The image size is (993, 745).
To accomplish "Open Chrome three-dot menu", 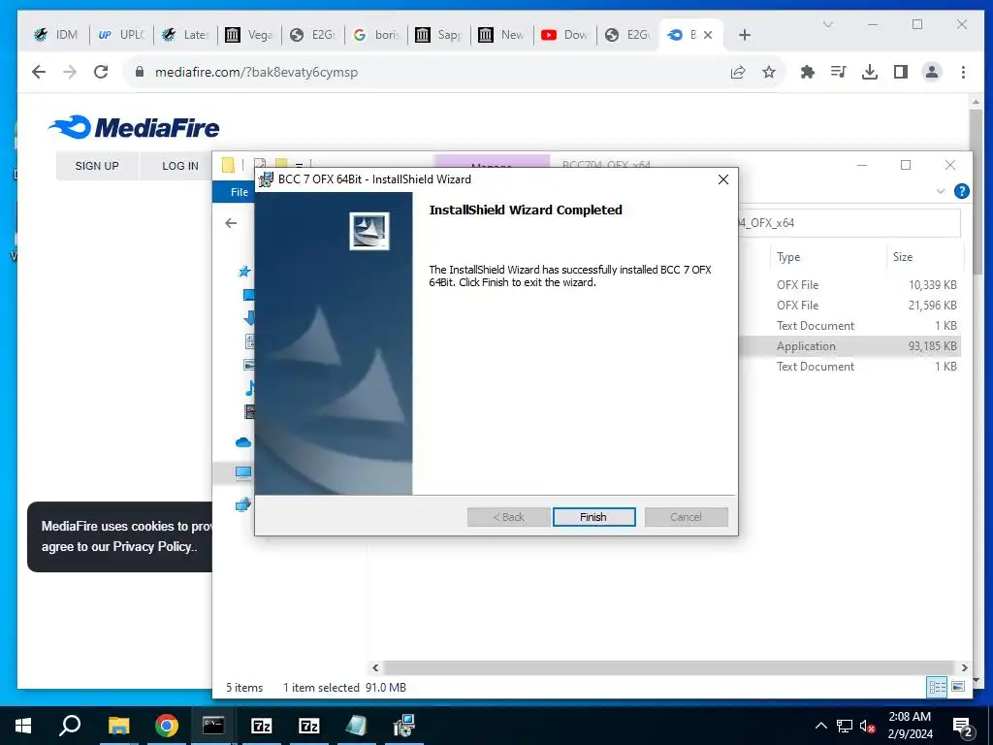I will point(963,72).
